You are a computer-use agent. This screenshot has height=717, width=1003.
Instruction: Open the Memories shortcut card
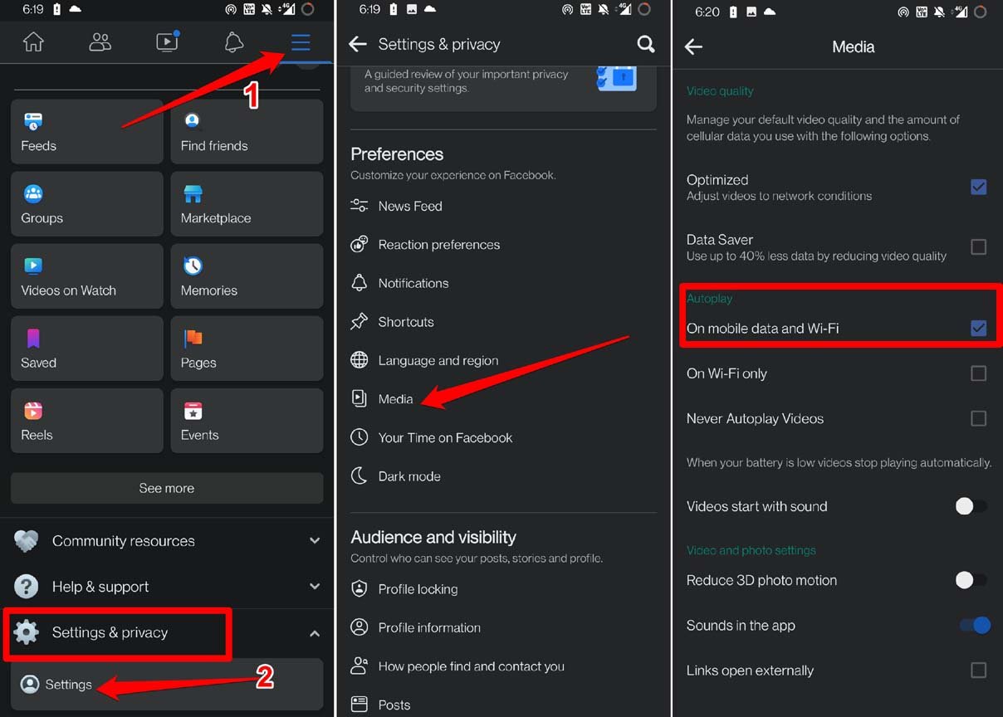coord(247,276)
